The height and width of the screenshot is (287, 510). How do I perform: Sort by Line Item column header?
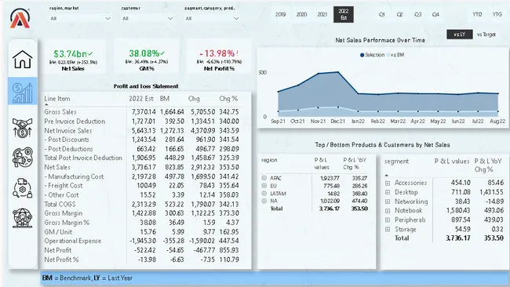(57, 99)
